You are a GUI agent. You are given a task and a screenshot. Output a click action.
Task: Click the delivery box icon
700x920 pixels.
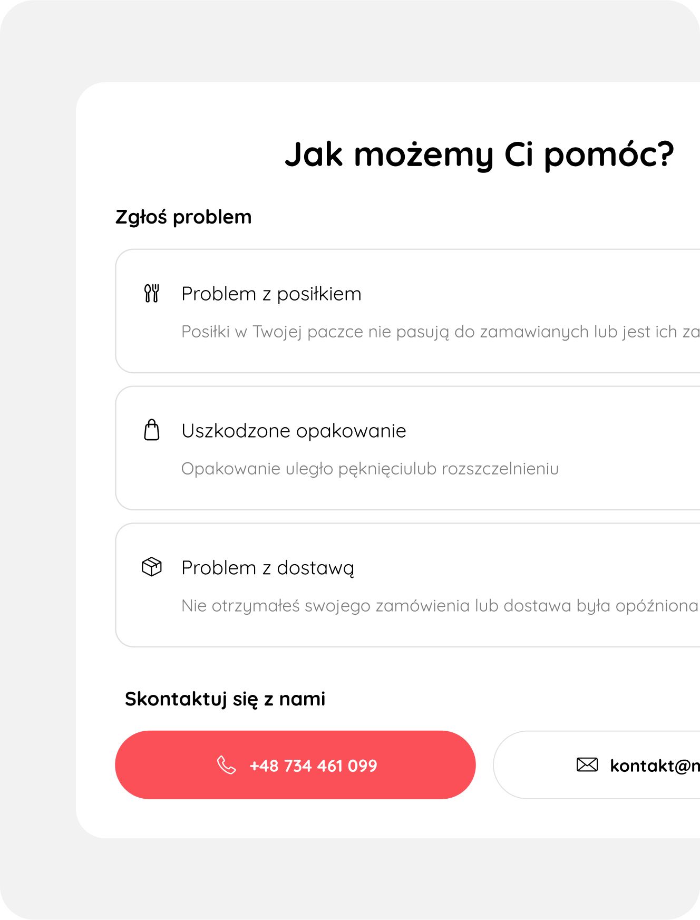(152, 567)
